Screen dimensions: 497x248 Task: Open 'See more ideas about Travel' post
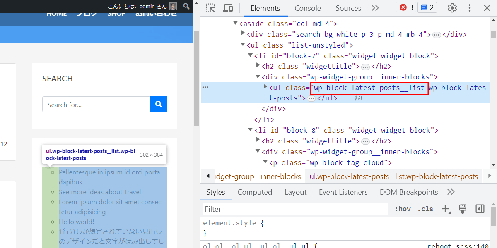(100, 192)
